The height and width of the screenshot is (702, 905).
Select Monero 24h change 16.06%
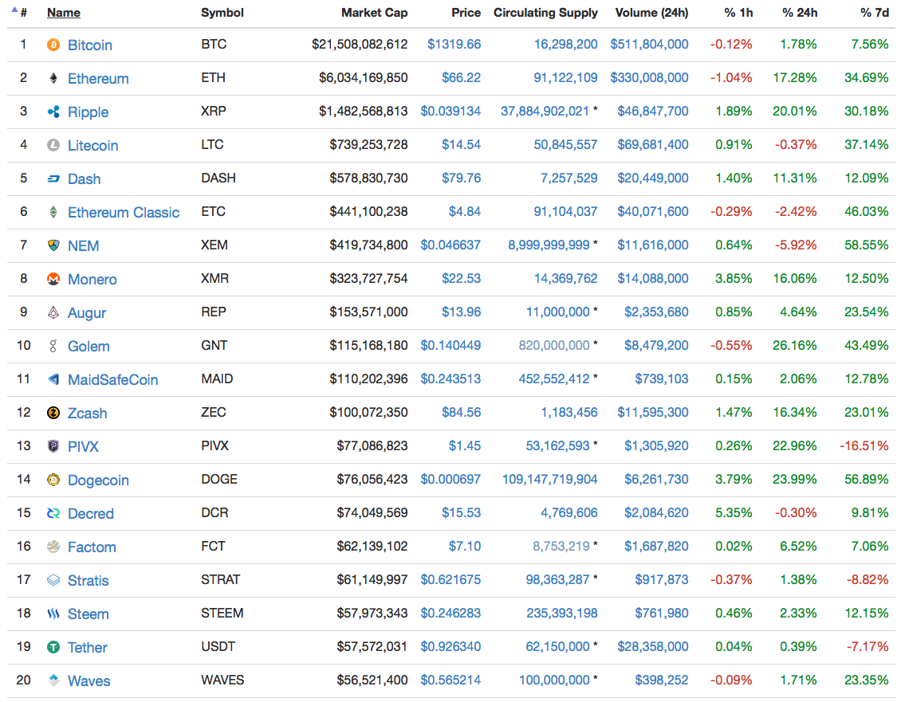click(795, 279)
